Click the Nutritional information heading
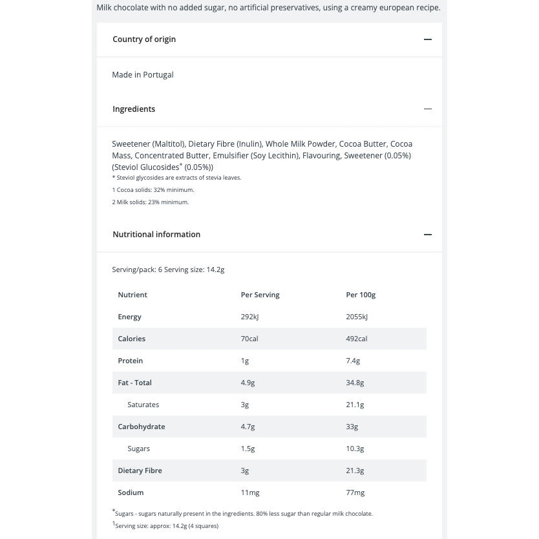Image resolution: width=539 pixels, height=539 pixels. (156, 235)
